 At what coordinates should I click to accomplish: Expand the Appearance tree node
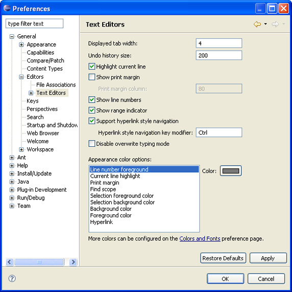click(x=21, y=44)
